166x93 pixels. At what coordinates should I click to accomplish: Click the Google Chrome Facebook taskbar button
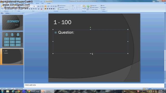(33, 91)
